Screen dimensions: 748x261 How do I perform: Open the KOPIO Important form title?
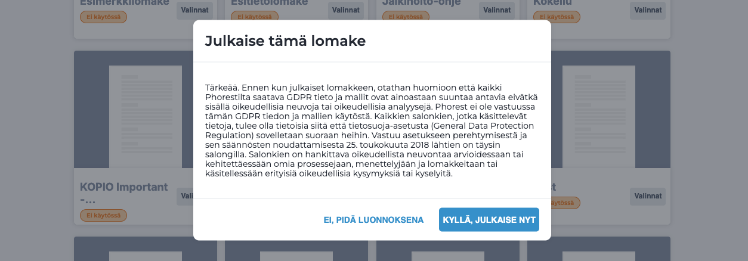pyautogui.click(x=124, y=193)
